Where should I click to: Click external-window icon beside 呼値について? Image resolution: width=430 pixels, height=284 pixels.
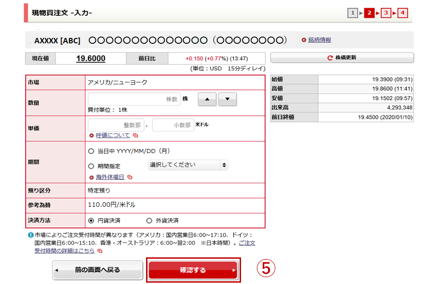pos(136,135)
